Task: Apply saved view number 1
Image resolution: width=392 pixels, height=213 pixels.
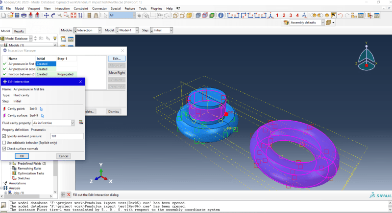Action: 277,16
